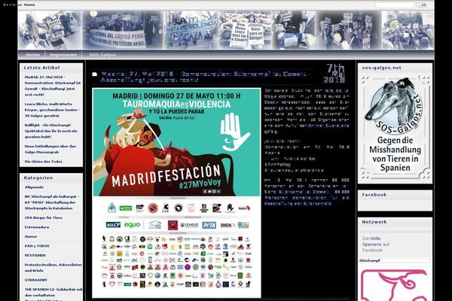Open article 'Die Gleise des Todes'
This screenshot has width=452, height=301.
coord(43,161)
